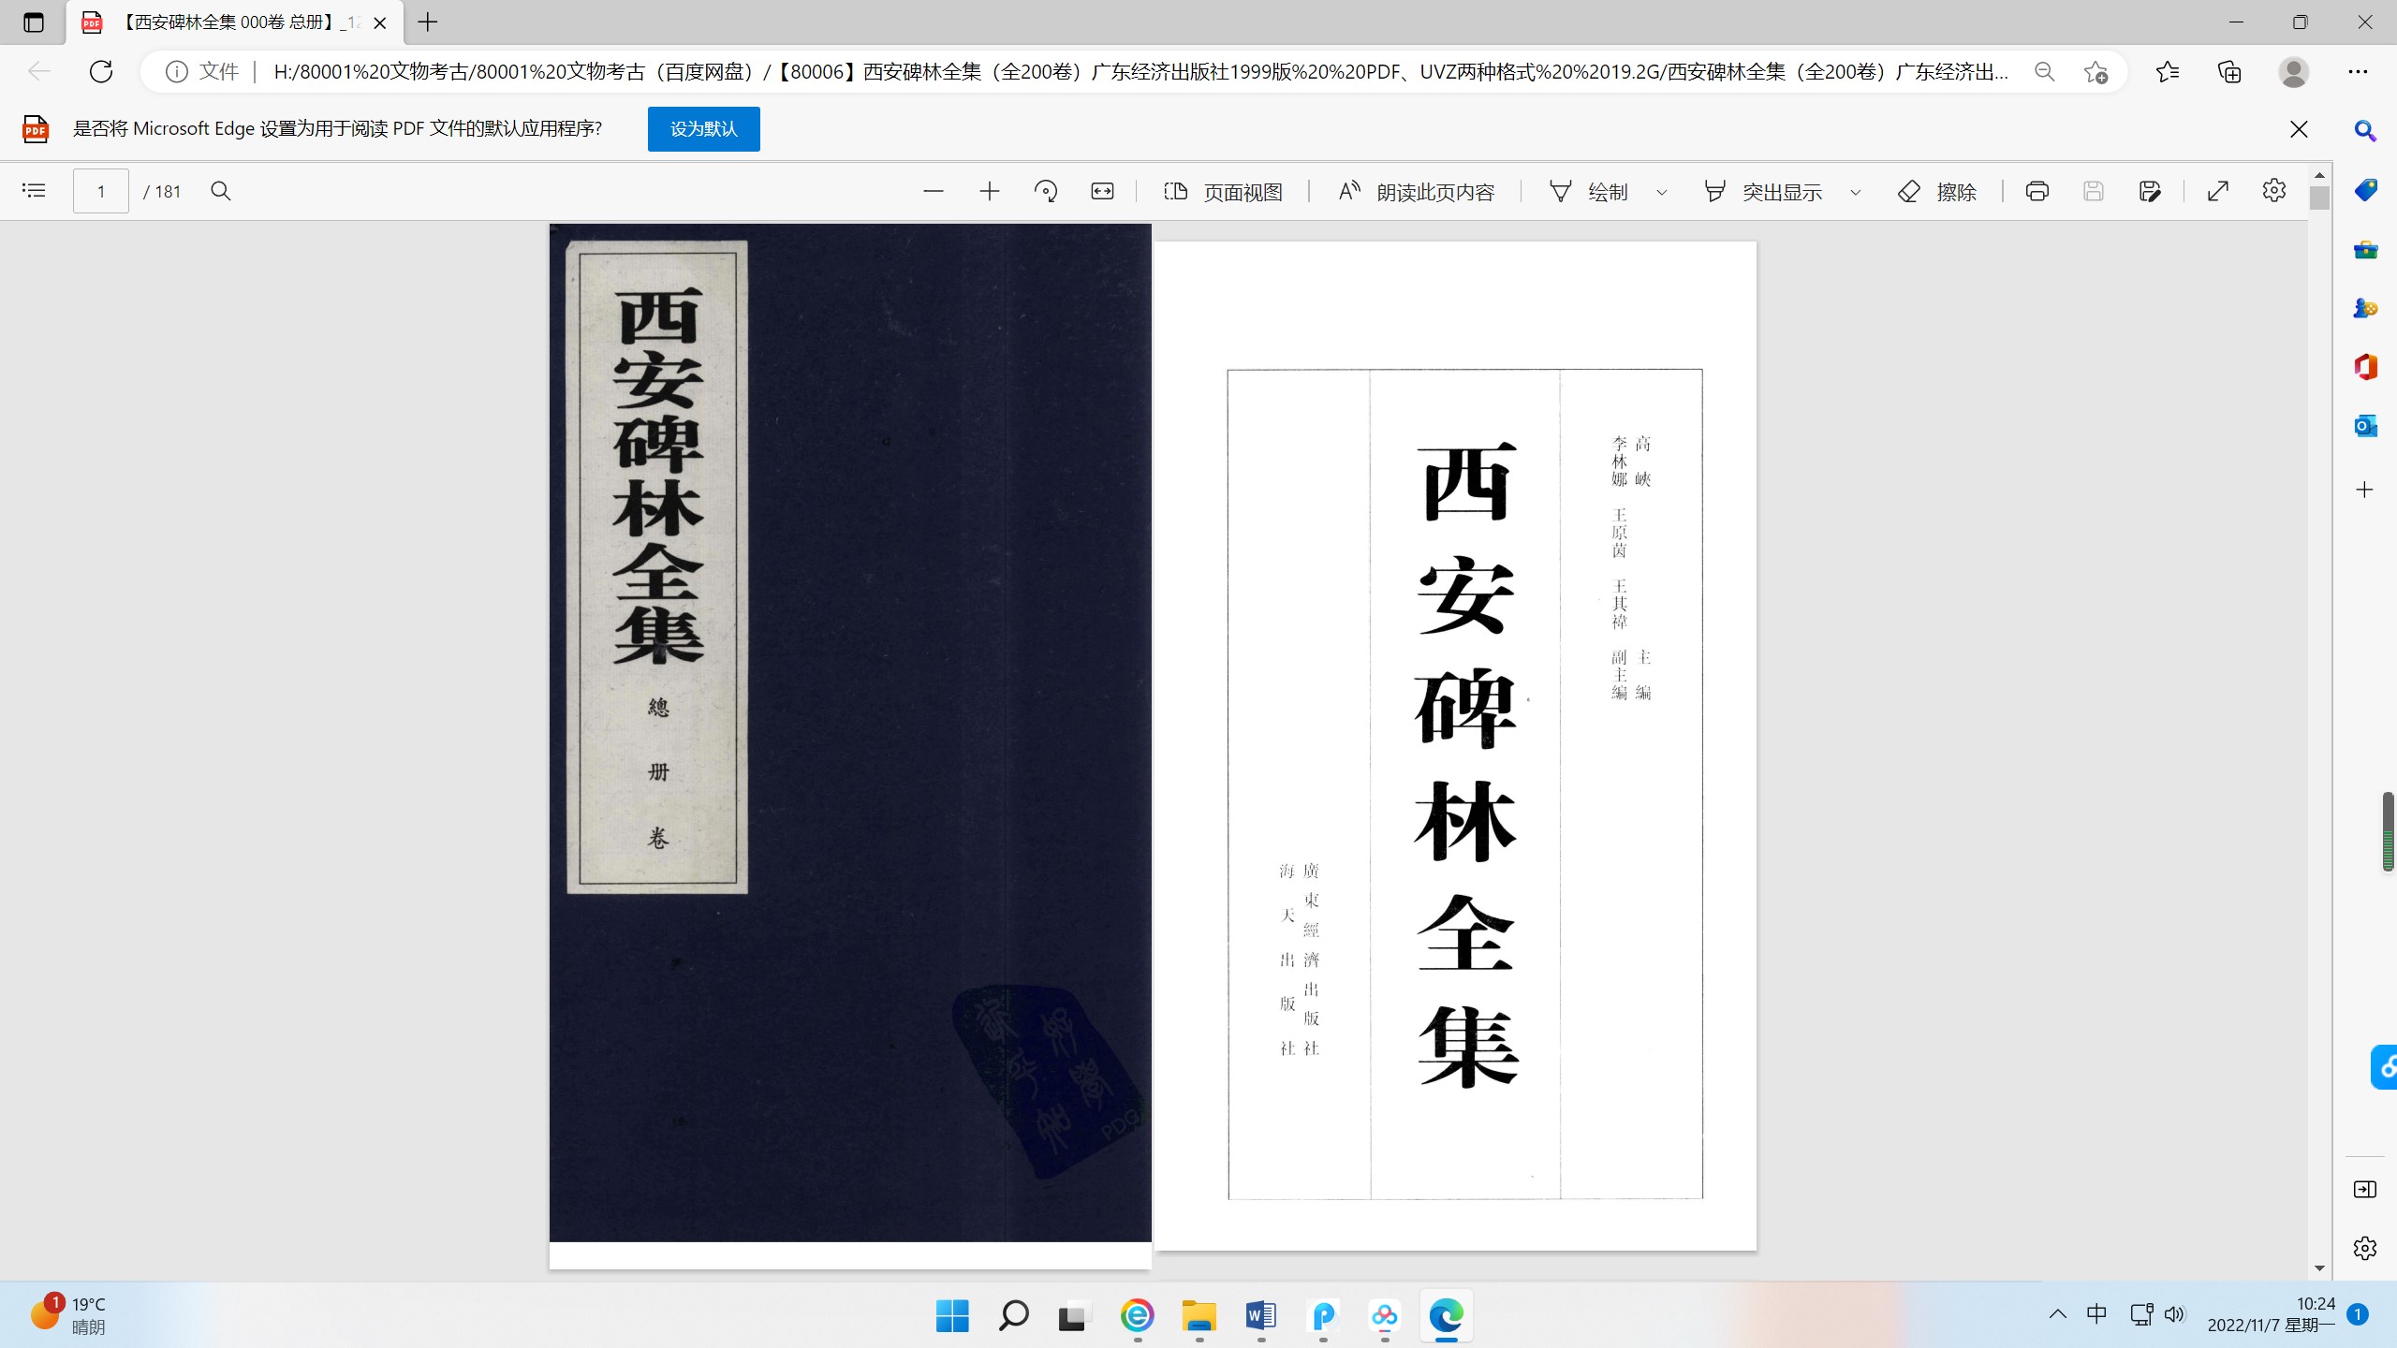Open PDF toolbar settings gear

2274,191
